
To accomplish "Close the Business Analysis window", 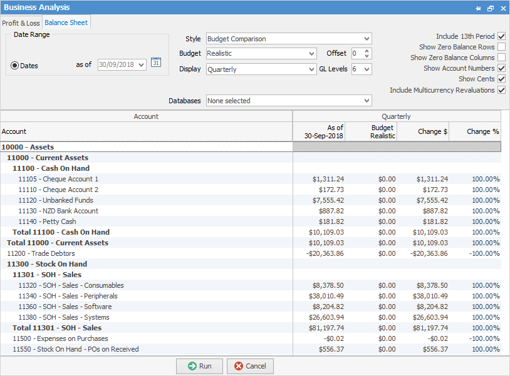I will 502,8.
